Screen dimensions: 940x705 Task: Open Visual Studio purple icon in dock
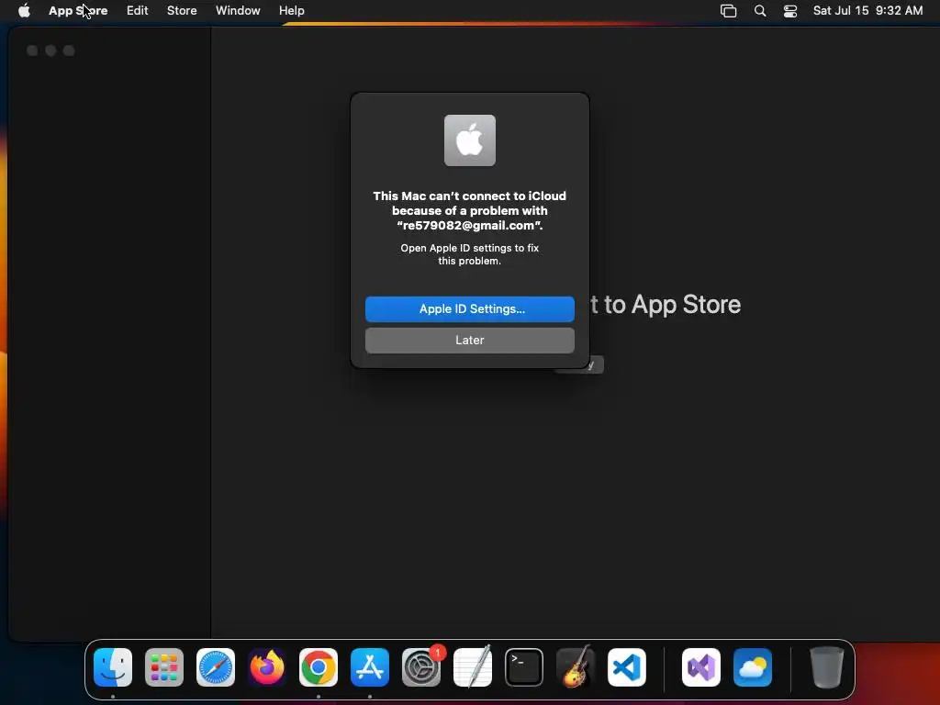point(700,667)
